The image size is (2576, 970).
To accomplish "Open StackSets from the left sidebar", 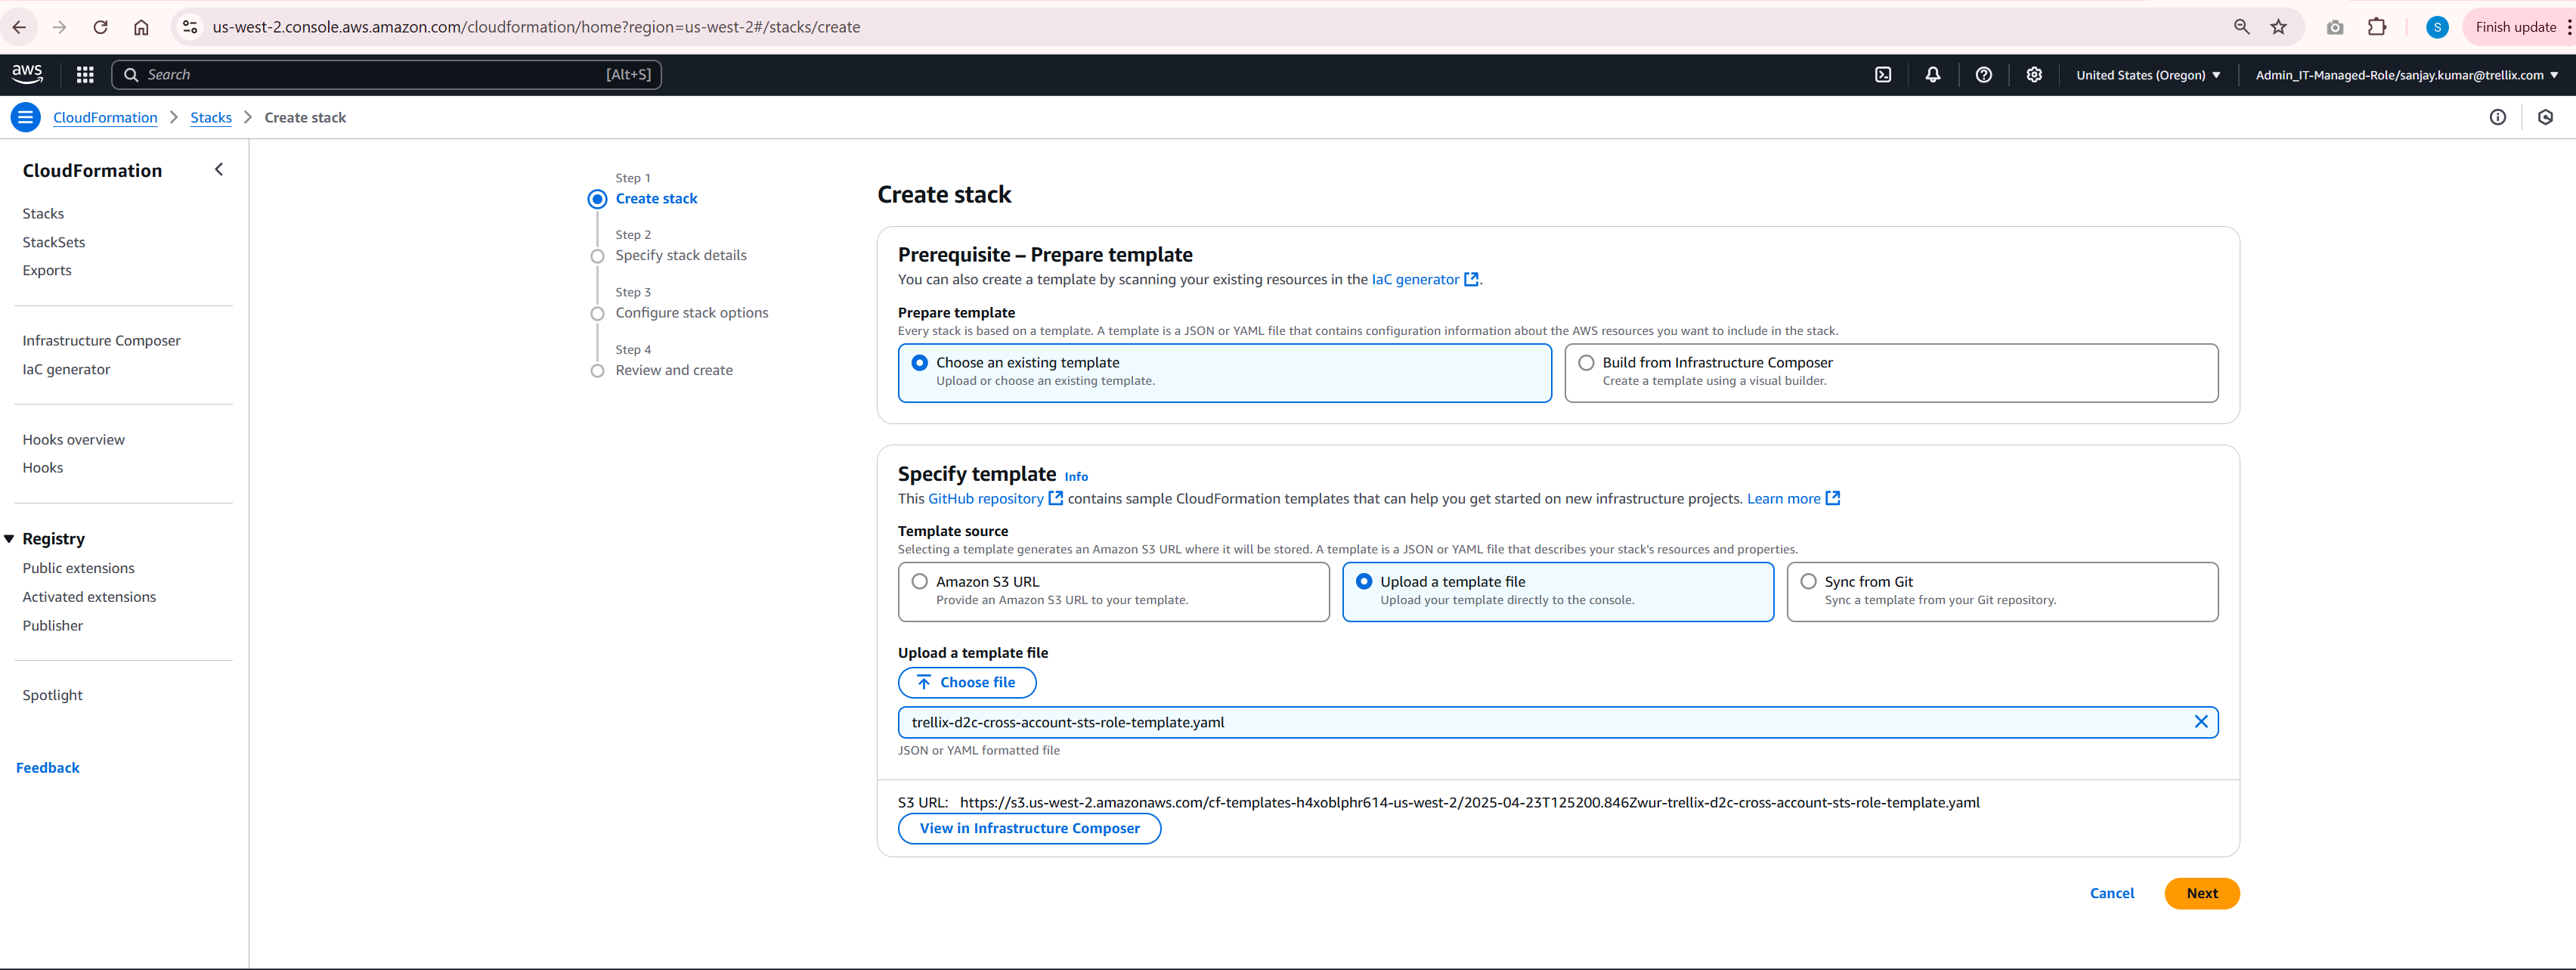I will point(54,241).
